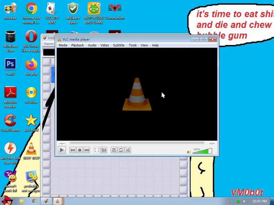
Task: Select the Yahoo messenger desktop icon
Action: pos(10,181)
